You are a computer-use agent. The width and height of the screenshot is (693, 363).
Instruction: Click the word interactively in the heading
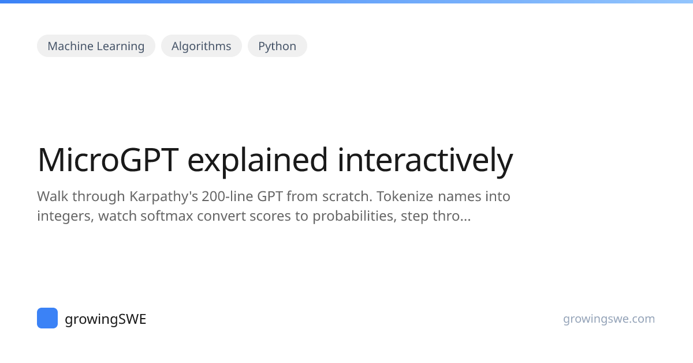coord(425,160)
